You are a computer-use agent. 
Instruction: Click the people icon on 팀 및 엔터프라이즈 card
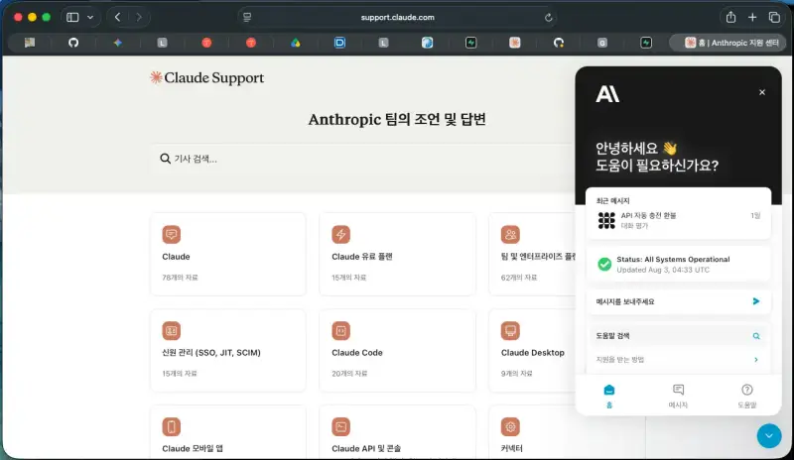point(510,234)
